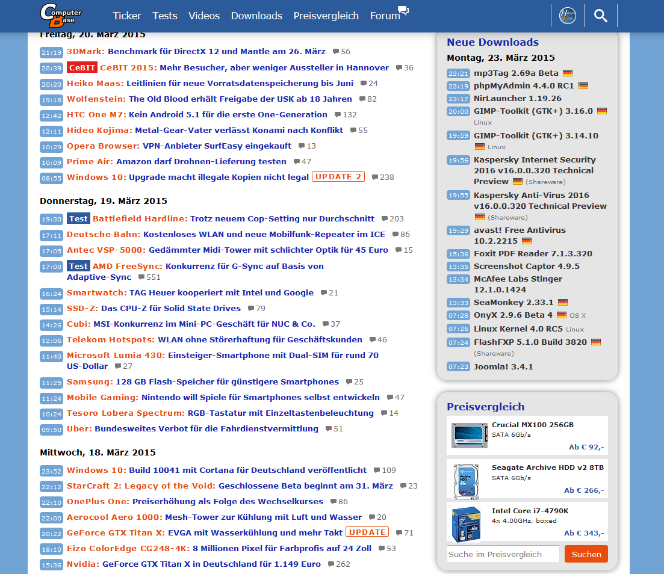Open the Tests menu item
Viewport: 664px width, 574px height.
coord(165,16)
